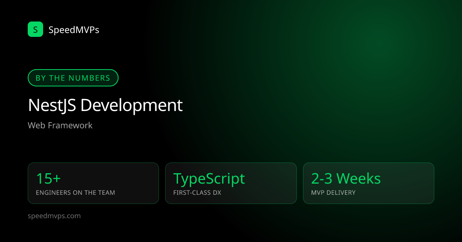Click the TypeScript value text
The image size is (462, 242).
tap(209, 179)
